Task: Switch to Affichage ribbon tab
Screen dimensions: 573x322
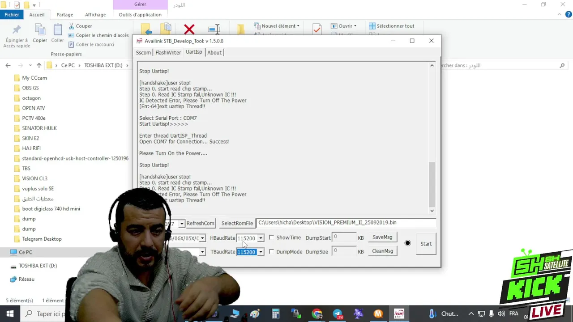Action: 95,14
